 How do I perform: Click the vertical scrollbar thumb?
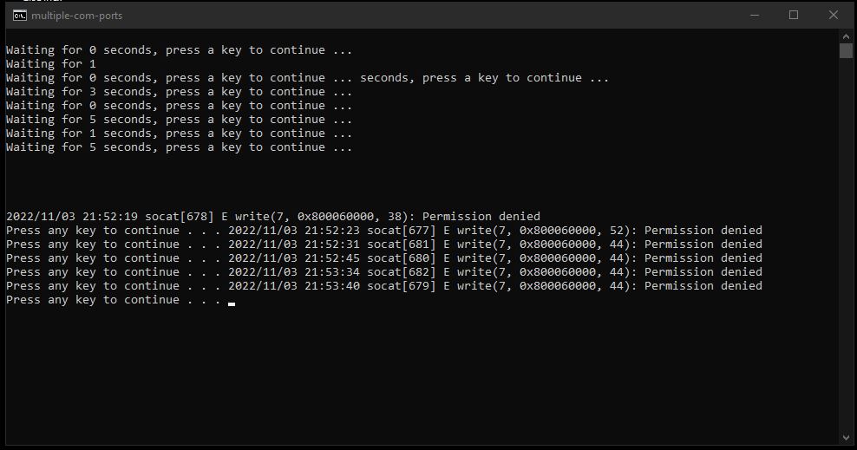846,50
